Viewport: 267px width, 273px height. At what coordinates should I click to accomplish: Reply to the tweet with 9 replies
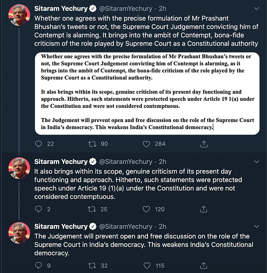tap(39, 266)
